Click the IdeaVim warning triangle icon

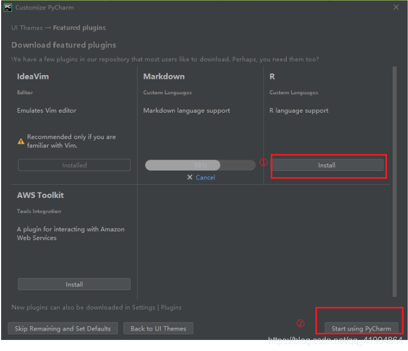21,141
